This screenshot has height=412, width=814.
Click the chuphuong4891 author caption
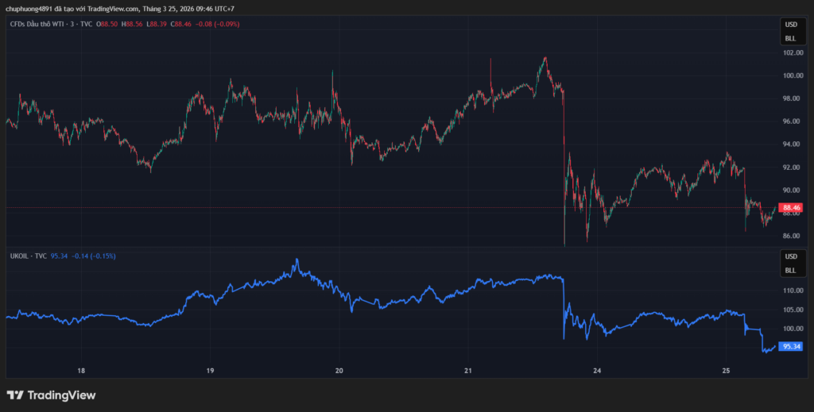pos(32,8)
